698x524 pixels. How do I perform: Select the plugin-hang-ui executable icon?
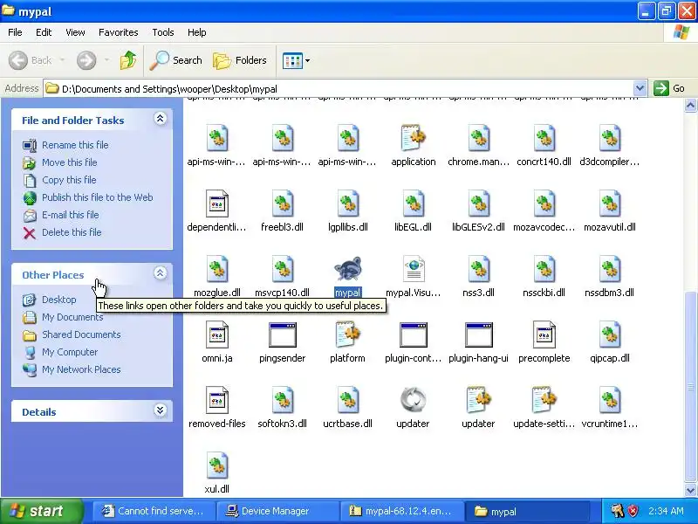click(x=478, y=334)
